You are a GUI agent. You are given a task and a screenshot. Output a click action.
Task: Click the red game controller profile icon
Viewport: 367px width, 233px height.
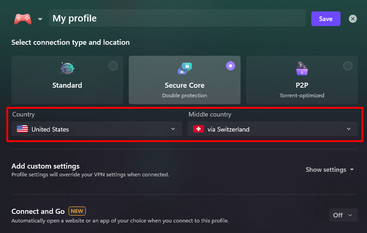[23, 19]
